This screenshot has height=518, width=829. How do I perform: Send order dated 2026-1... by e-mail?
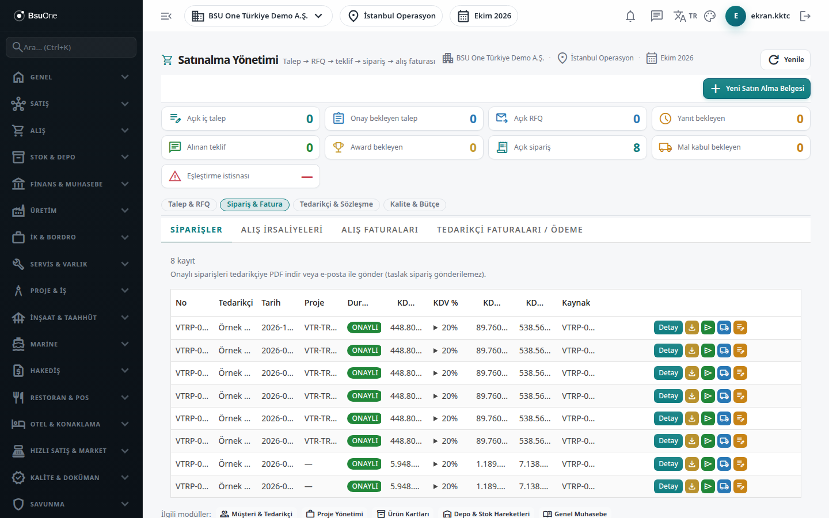[x=708, y=327]
